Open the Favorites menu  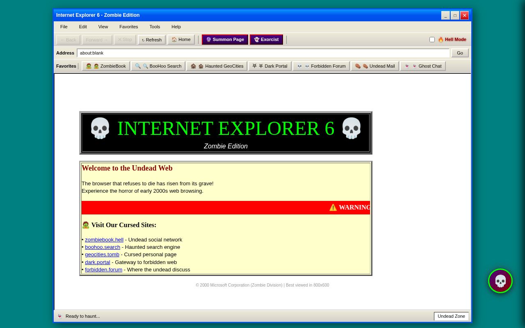129,27
